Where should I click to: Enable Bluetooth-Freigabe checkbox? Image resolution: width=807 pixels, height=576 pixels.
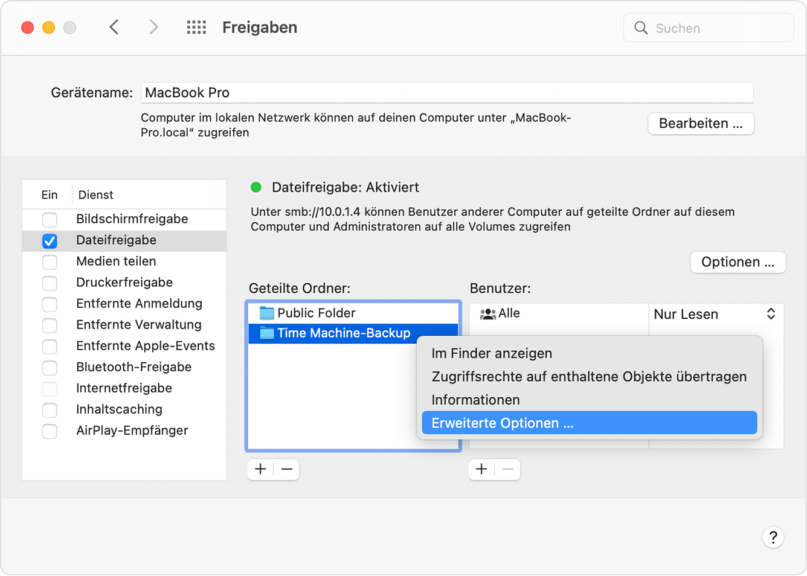50,367
